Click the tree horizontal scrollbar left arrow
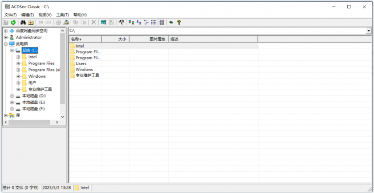Screen dimensions: 374x193 tap(6, 122)
